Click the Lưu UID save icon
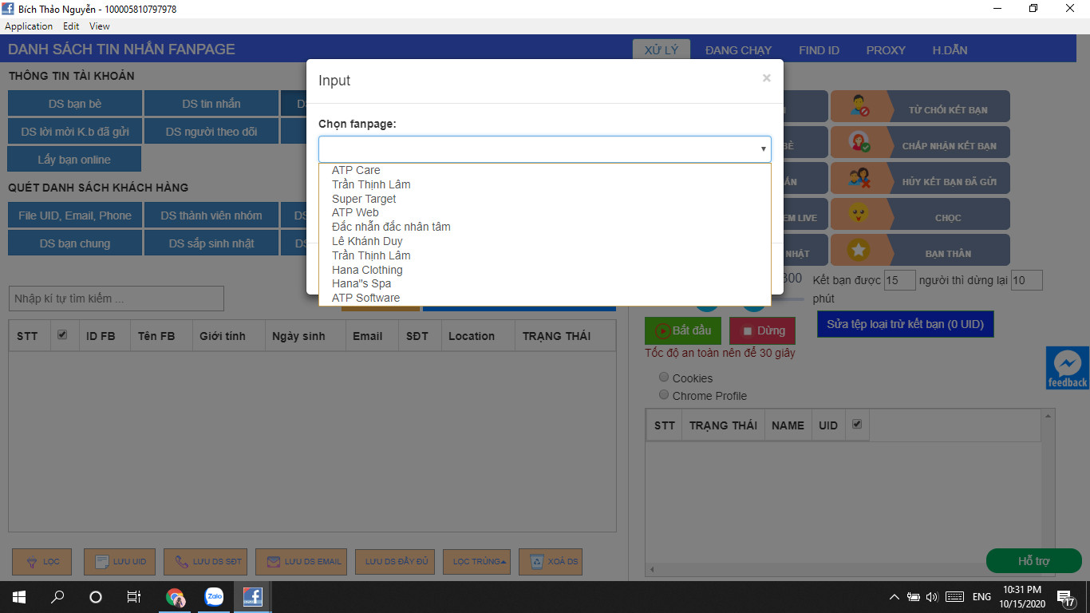The height and width of the screenshot is (613, 1090). pos(101,562)
